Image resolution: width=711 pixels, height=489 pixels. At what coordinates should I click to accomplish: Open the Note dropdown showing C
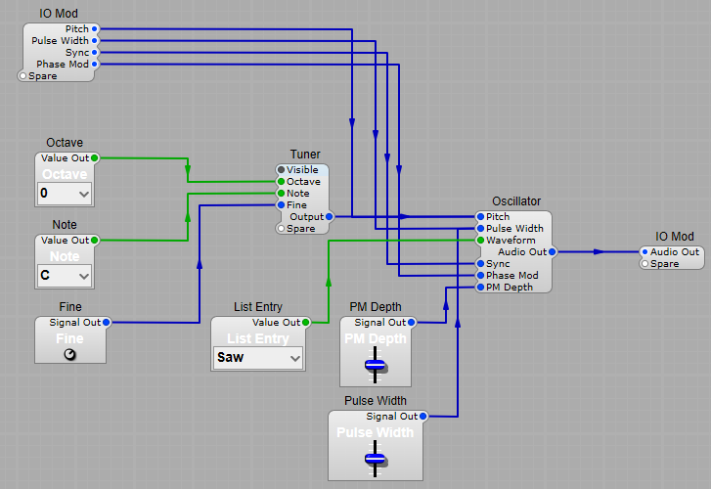(x=65, y=276)
